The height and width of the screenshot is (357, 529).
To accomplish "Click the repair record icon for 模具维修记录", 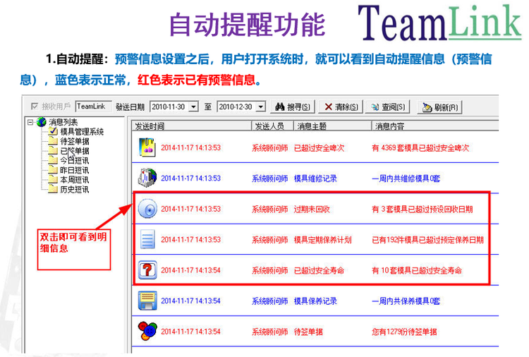I will (147, 178).
